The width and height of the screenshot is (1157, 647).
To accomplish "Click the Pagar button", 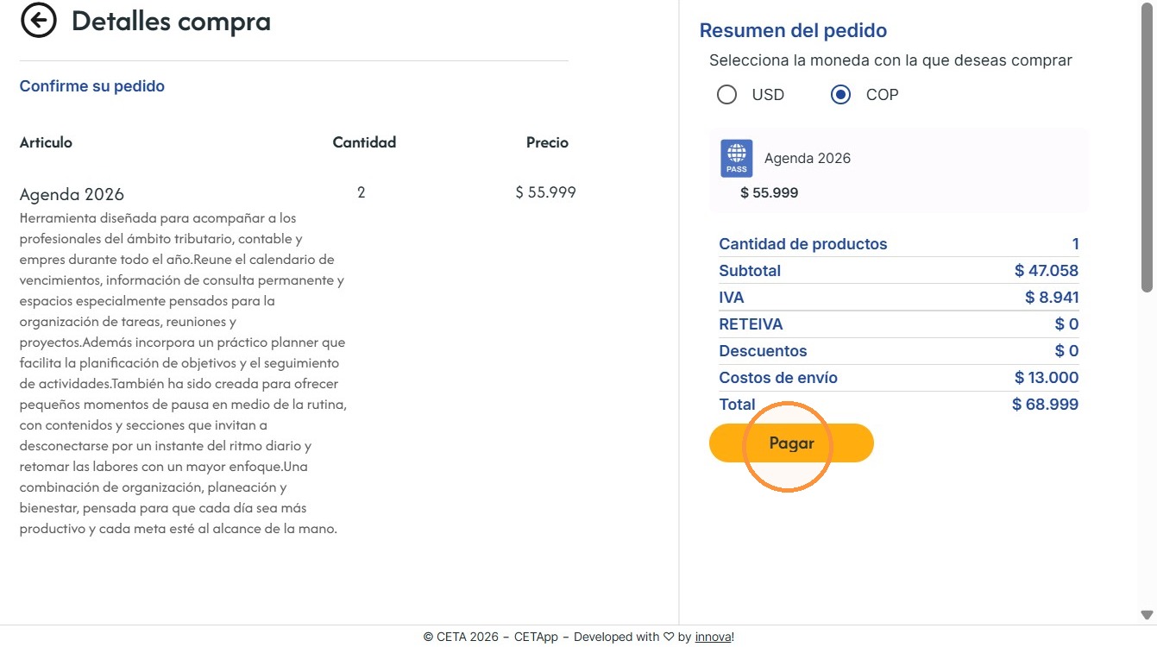I will pos(791,443).
